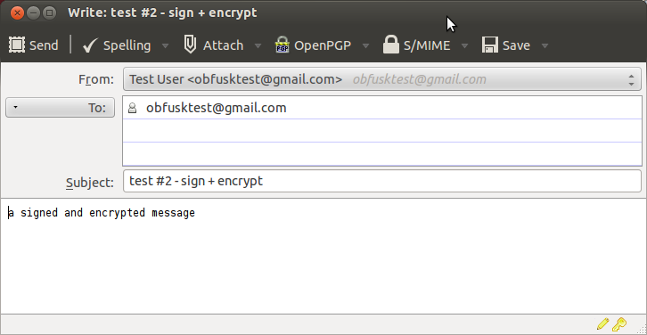This screenshot has height=335, width=647.
Task: Change the To: recipient type button
Action: 61,108
